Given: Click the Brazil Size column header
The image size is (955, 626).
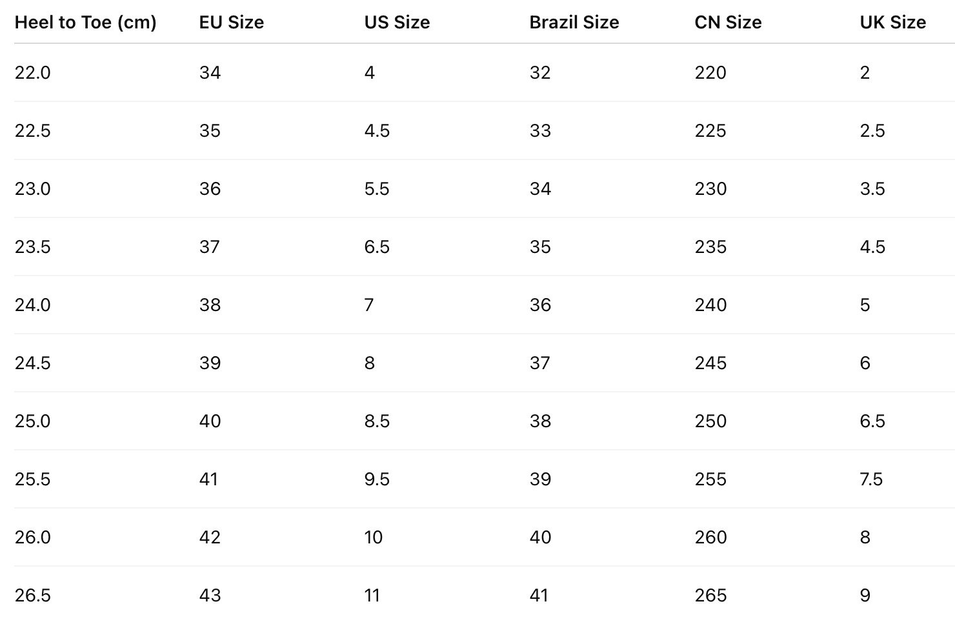Looking at the screenshot, I should pos(574,23).
